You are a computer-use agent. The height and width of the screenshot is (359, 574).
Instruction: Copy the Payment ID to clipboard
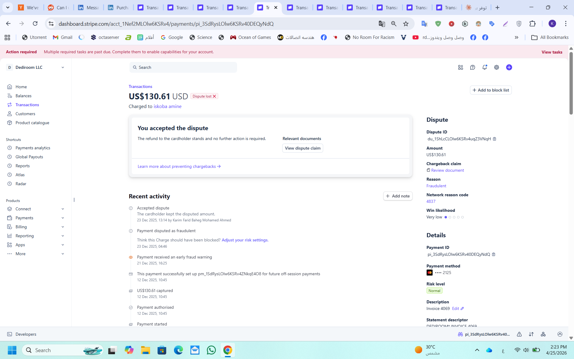click(x=494, y=254)
